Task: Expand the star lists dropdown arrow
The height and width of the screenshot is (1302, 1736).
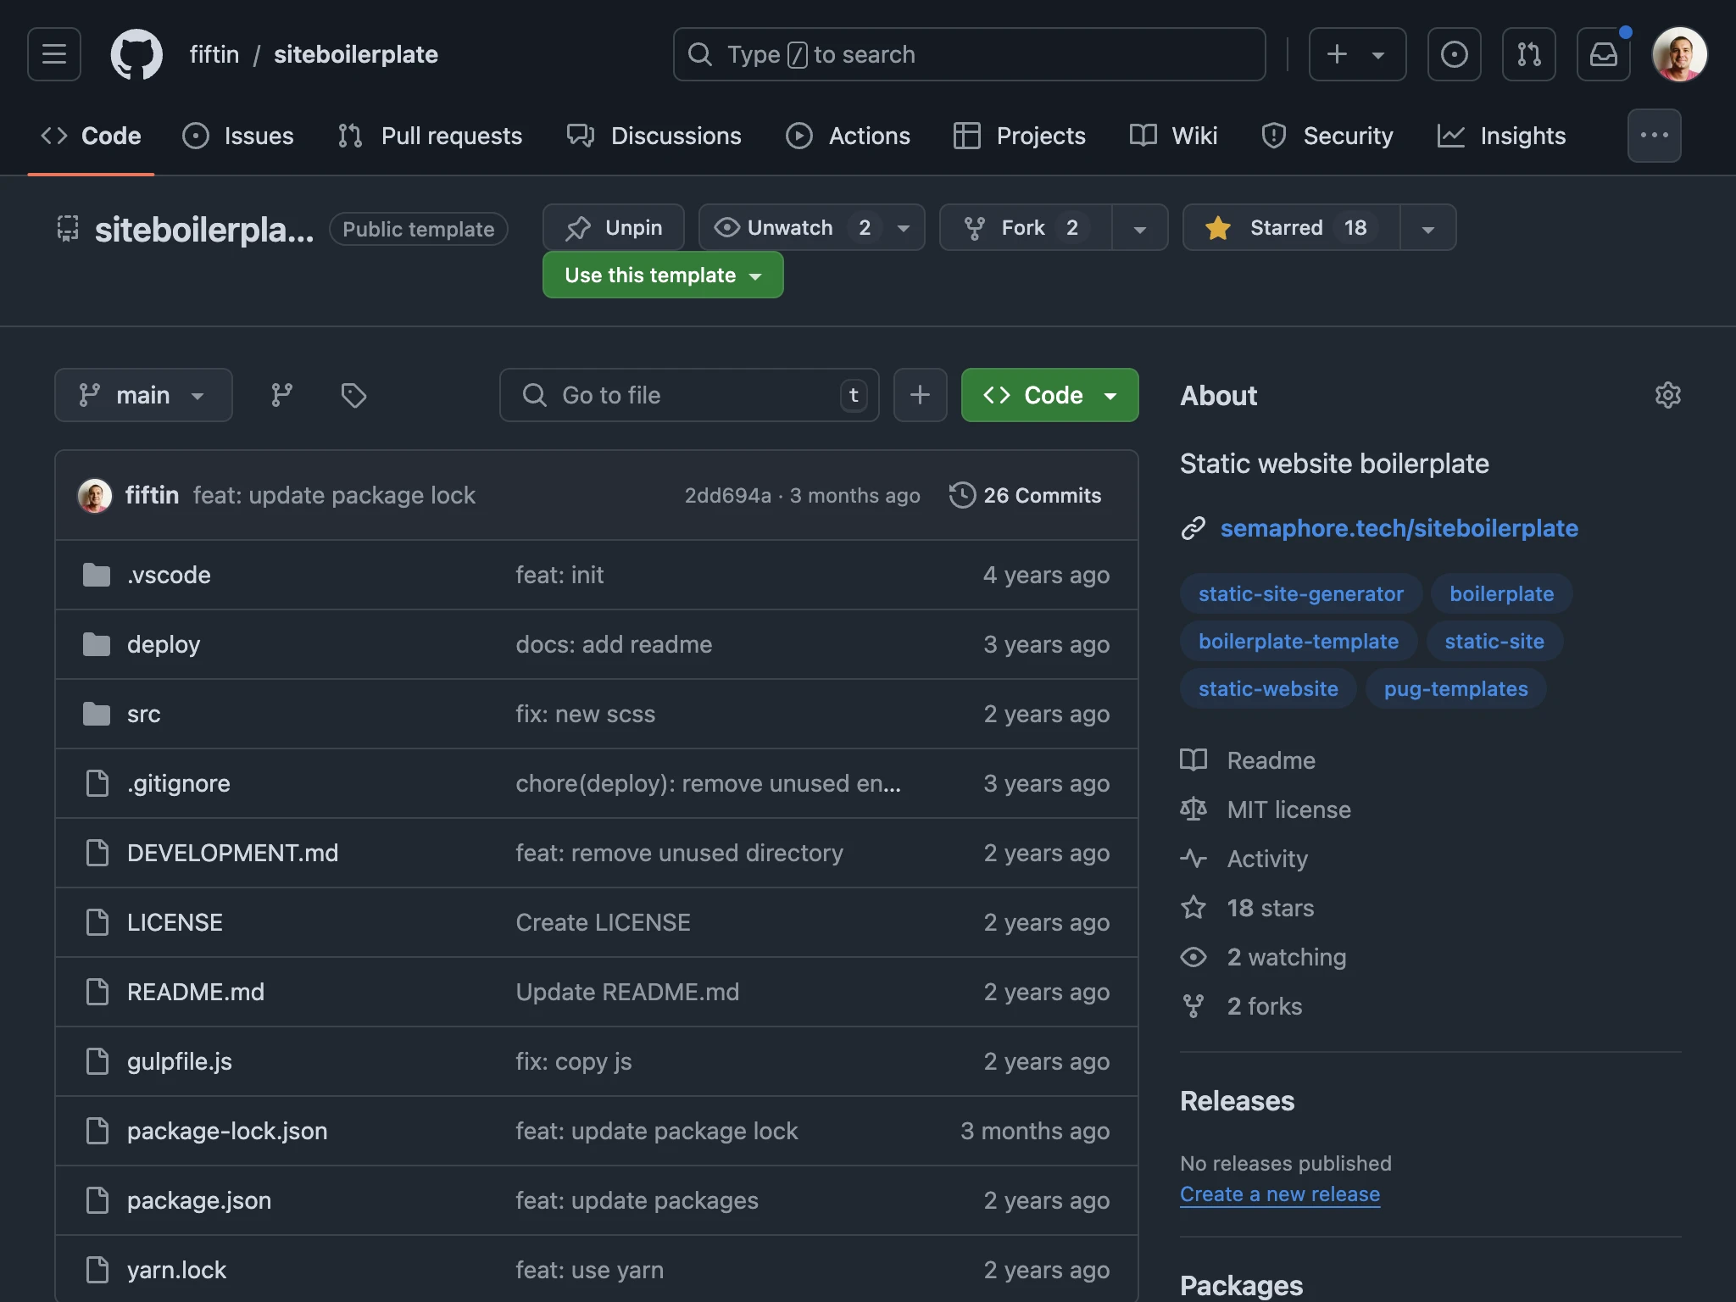Action: click(1428, 229)
